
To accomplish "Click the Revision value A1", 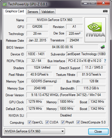I will [74, 27].
